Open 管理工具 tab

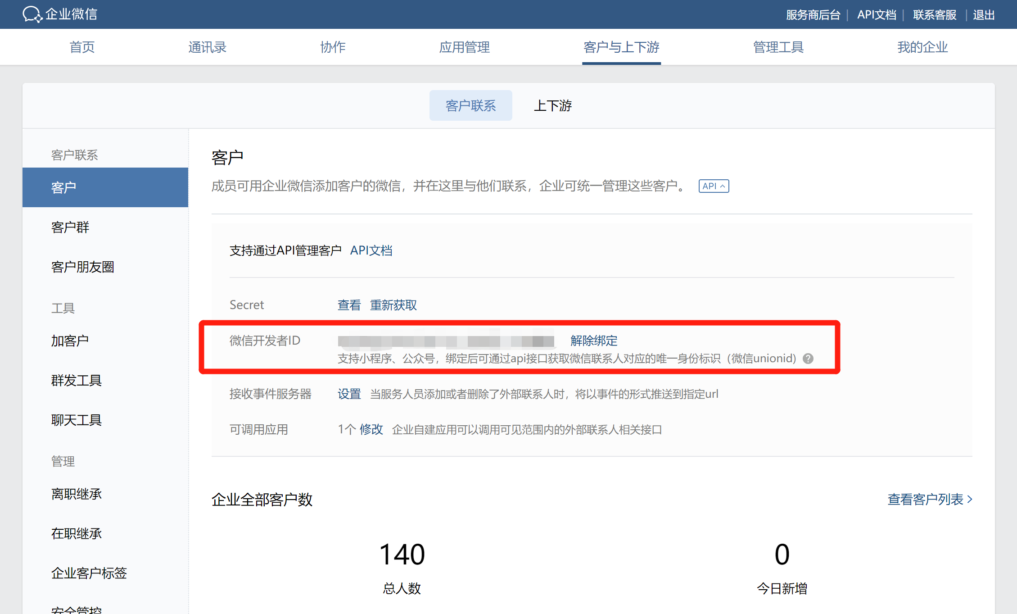coord(778,47)
